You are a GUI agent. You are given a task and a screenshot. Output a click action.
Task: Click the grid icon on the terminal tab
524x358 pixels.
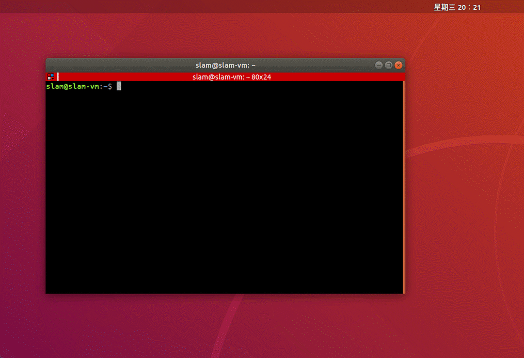[51, 76]
